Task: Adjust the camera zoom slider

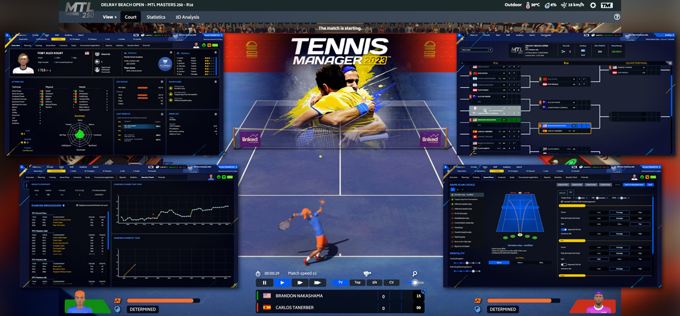Action: pos(416,283)
